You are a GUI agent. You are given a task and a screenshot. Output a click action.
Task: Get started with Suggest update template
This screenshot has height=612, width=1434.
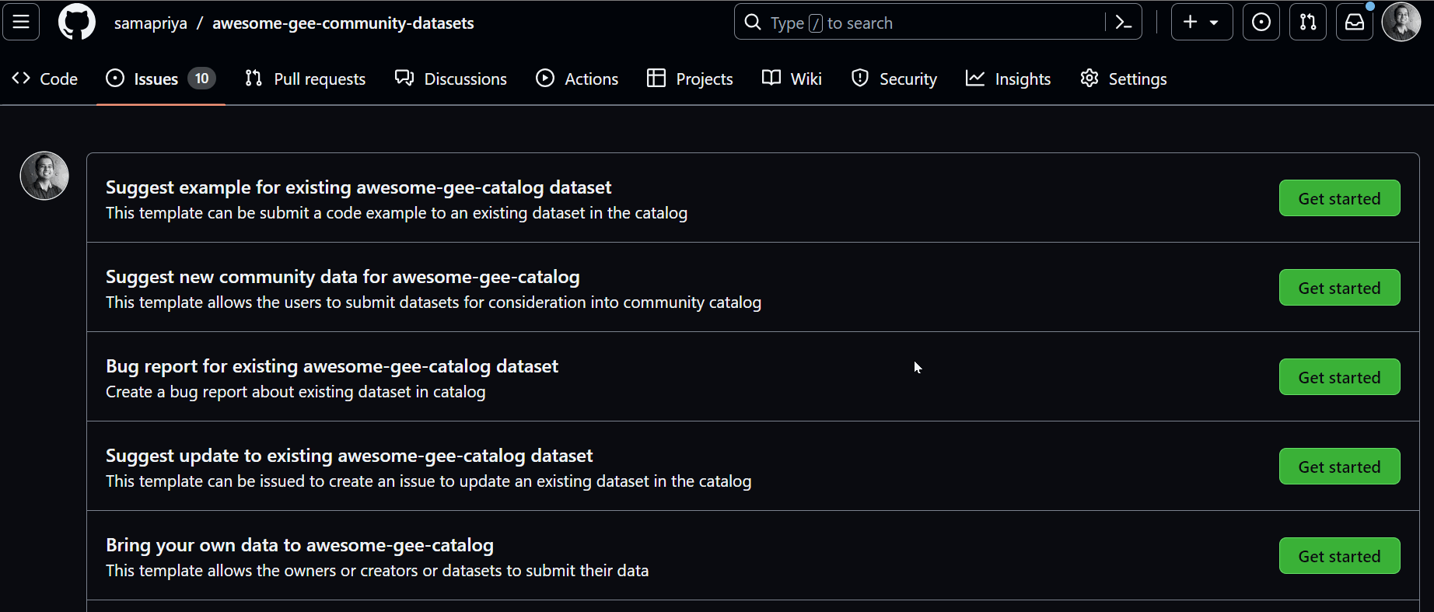pyautogui.click(x=1339, y=467)
